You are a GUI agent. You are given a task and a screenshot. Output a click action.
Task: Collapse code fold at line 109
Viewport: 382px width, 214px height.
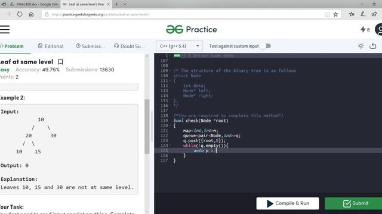(x=170, y=71)
